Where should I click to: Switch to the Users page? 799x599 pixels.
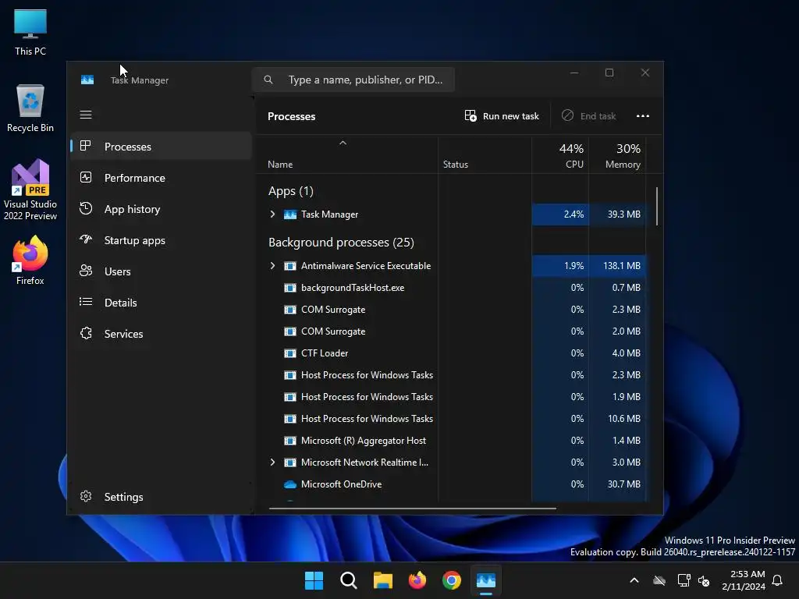(x=161, y=271)
